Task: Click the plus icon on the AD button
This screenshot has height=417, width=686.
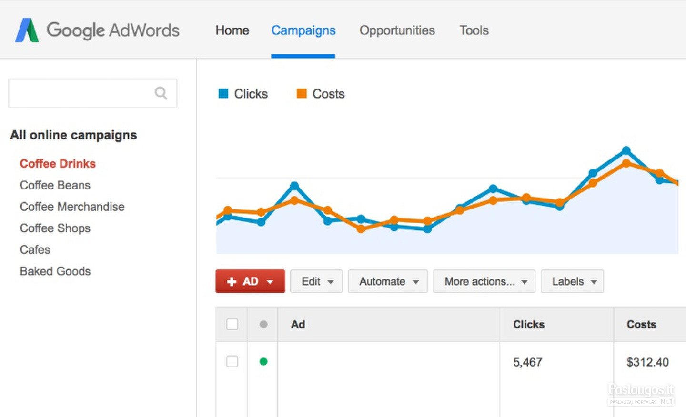Action: pyautogui.click(x=232, y=282)
